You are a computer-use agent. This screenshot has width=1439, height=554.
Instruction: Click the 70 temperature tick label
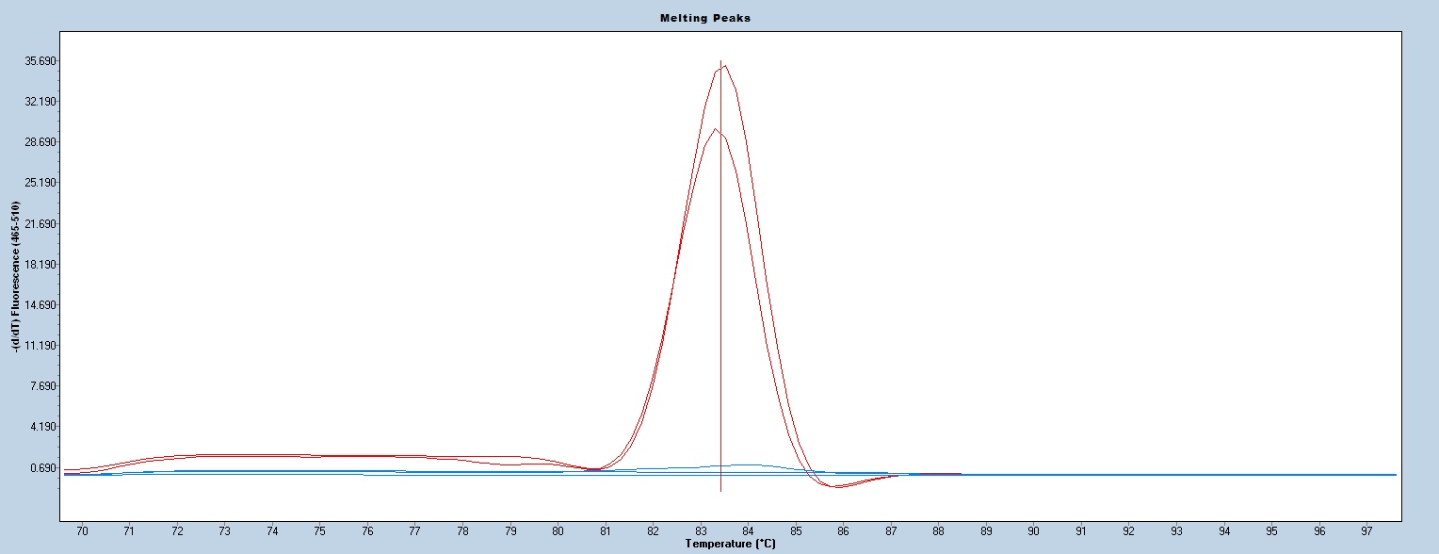(x=82, y=531)
